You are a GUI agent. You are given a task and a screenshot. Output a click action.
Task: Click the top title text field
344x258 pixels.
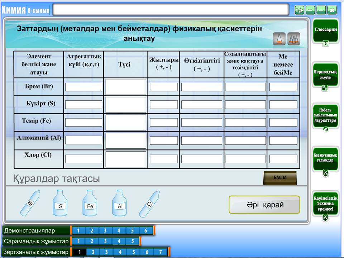(x=171, y=9)
